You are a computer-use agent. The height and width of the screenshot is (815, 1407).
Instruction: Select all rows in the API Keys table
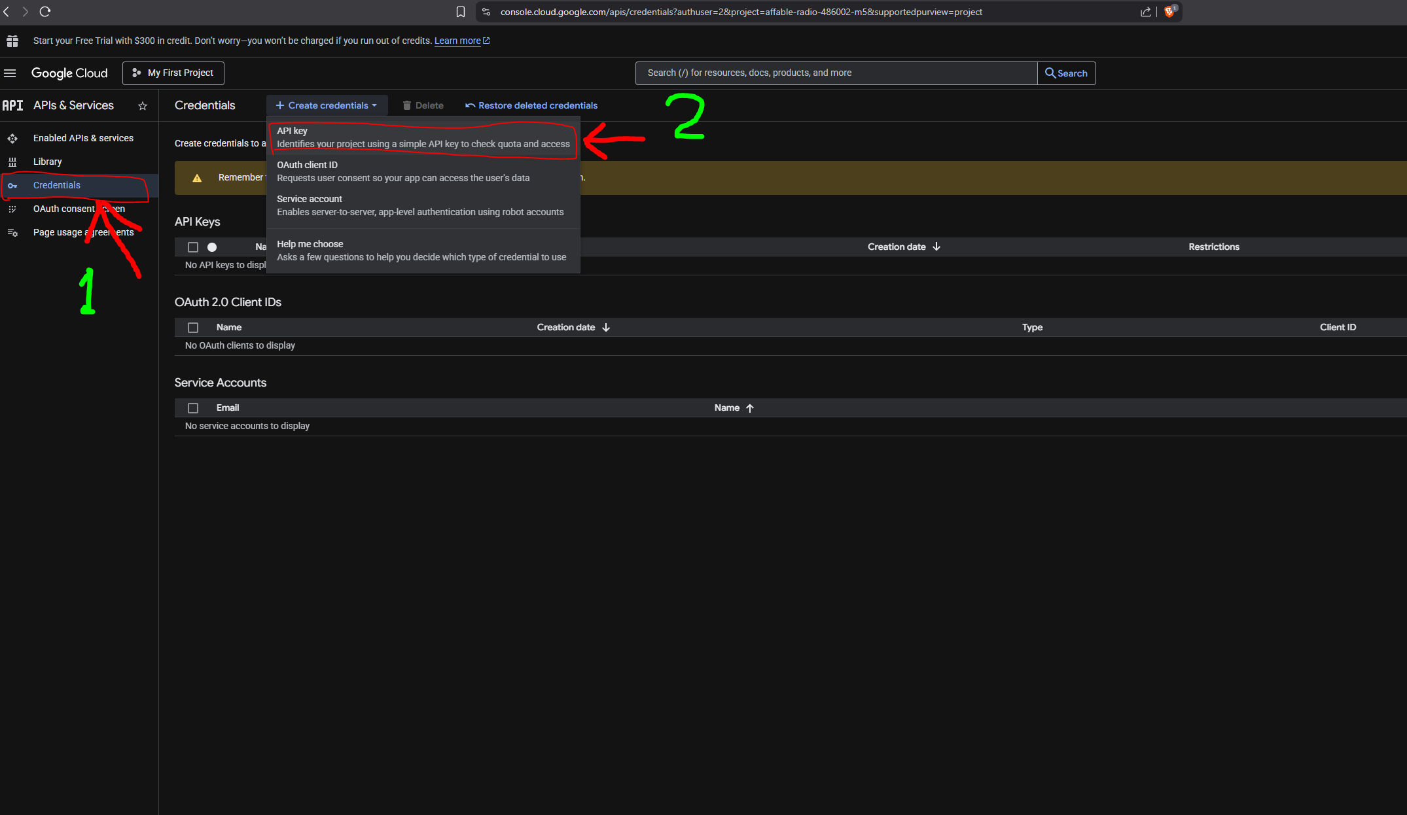pyautogui.click(x=193, y=247)
